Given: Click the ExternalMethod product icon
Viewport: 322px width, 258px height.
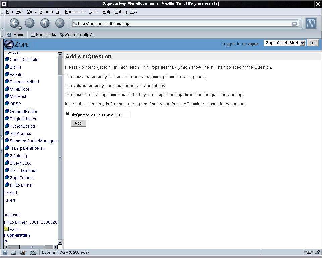Looking at the screenshot, I should 7,82.
